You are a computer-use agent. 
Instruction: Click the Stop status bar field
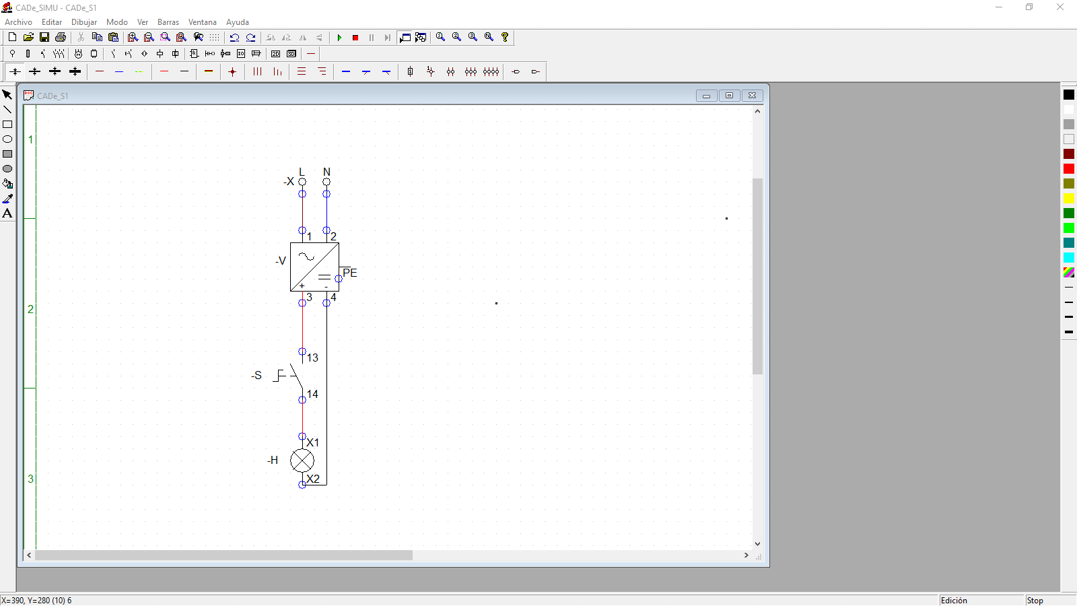pos(1050,601)
